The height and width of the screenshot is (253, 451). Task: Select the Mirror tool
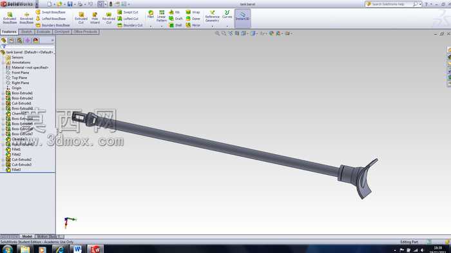[x=193, y=25]
